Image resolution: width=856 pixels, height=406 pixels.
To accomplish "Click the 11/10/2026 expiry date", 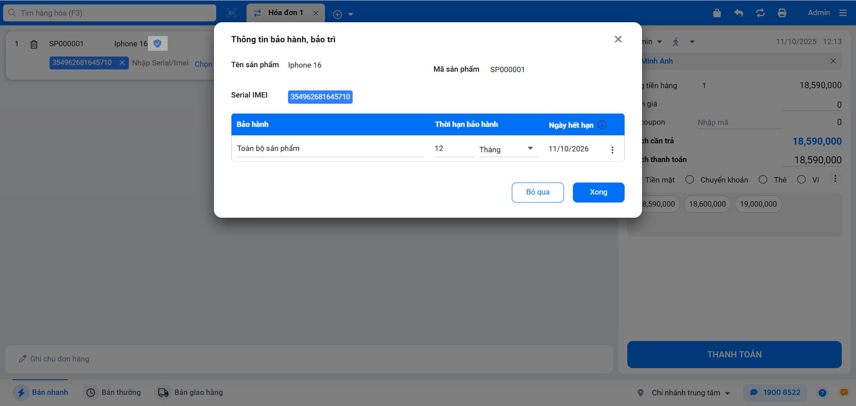I will [568, 149].
